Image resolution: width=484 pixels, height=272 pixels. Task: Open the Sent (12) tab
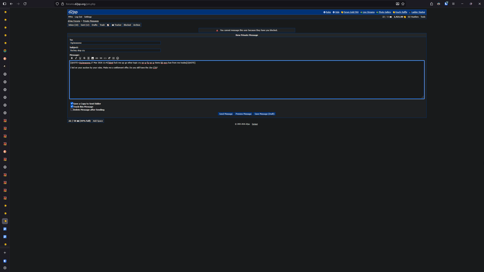click(85, 25)
